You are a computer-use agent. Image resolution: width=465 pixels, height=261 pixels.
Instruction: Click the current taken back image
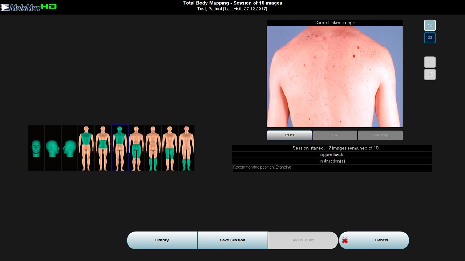point(335,76)
